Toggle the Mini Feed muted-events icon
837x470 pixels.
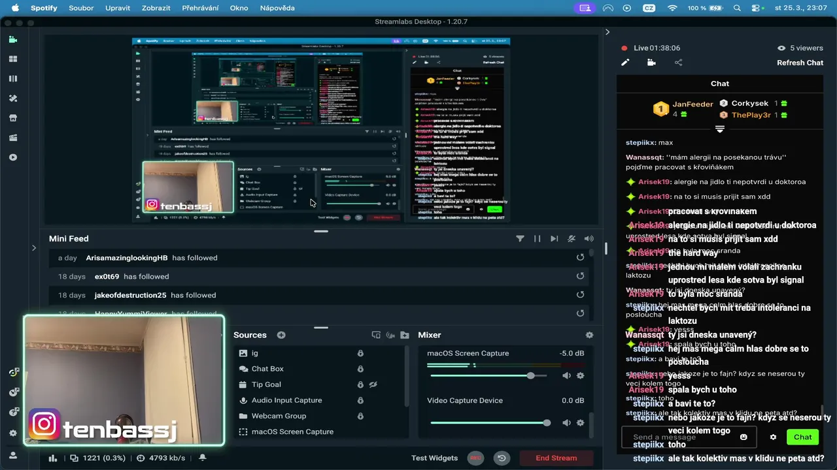coord(572,239)
